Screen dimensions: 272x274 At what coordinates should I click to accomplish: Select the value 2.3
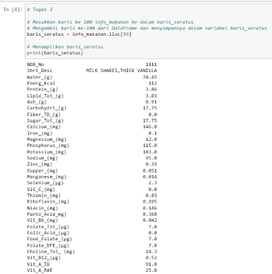point(152,183)
